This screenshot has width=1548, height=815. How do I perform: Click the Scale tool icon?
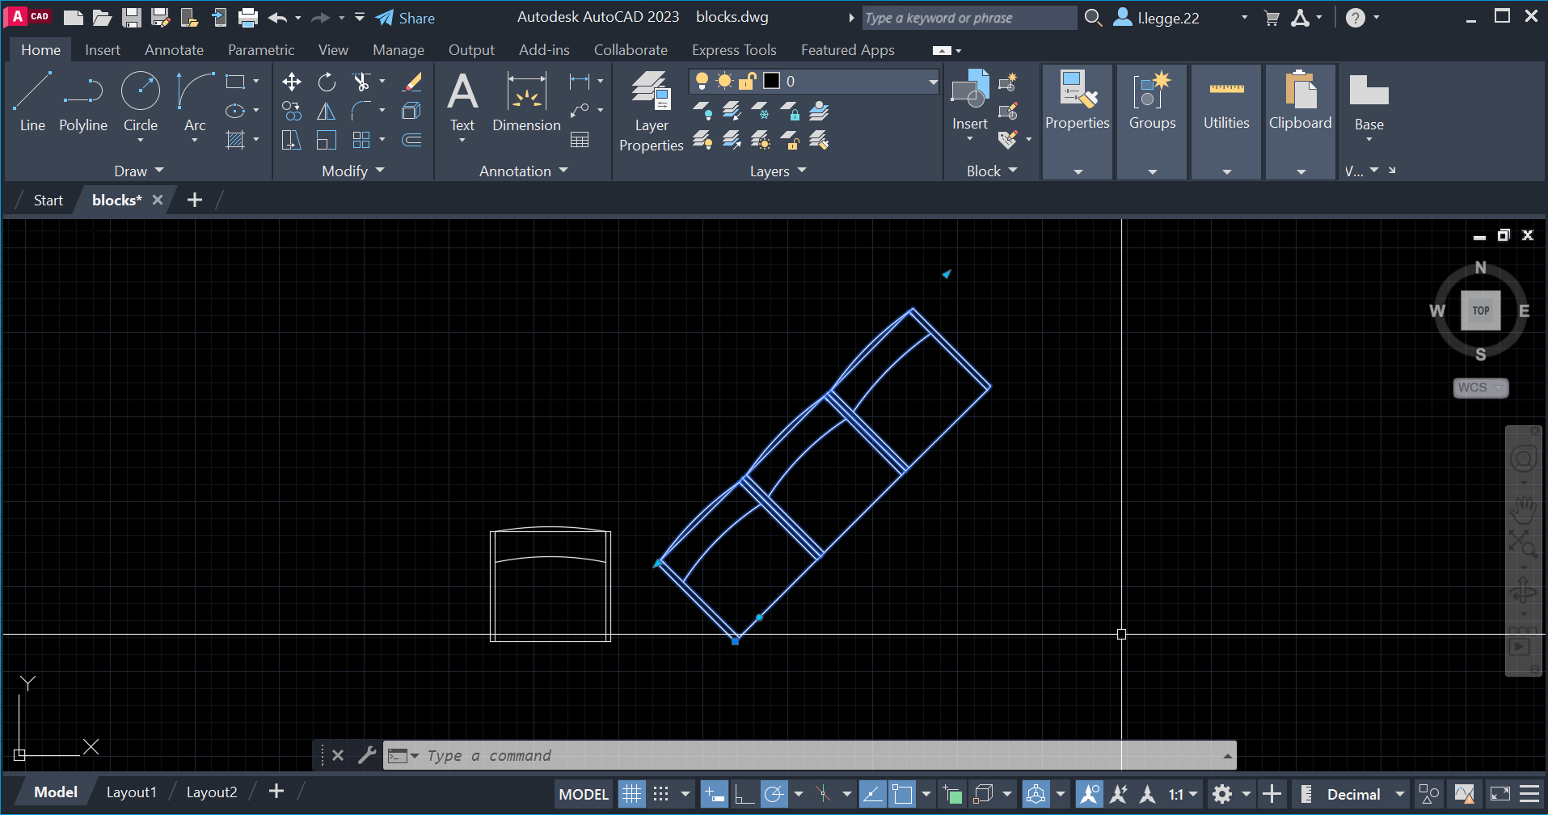[327, 140]
